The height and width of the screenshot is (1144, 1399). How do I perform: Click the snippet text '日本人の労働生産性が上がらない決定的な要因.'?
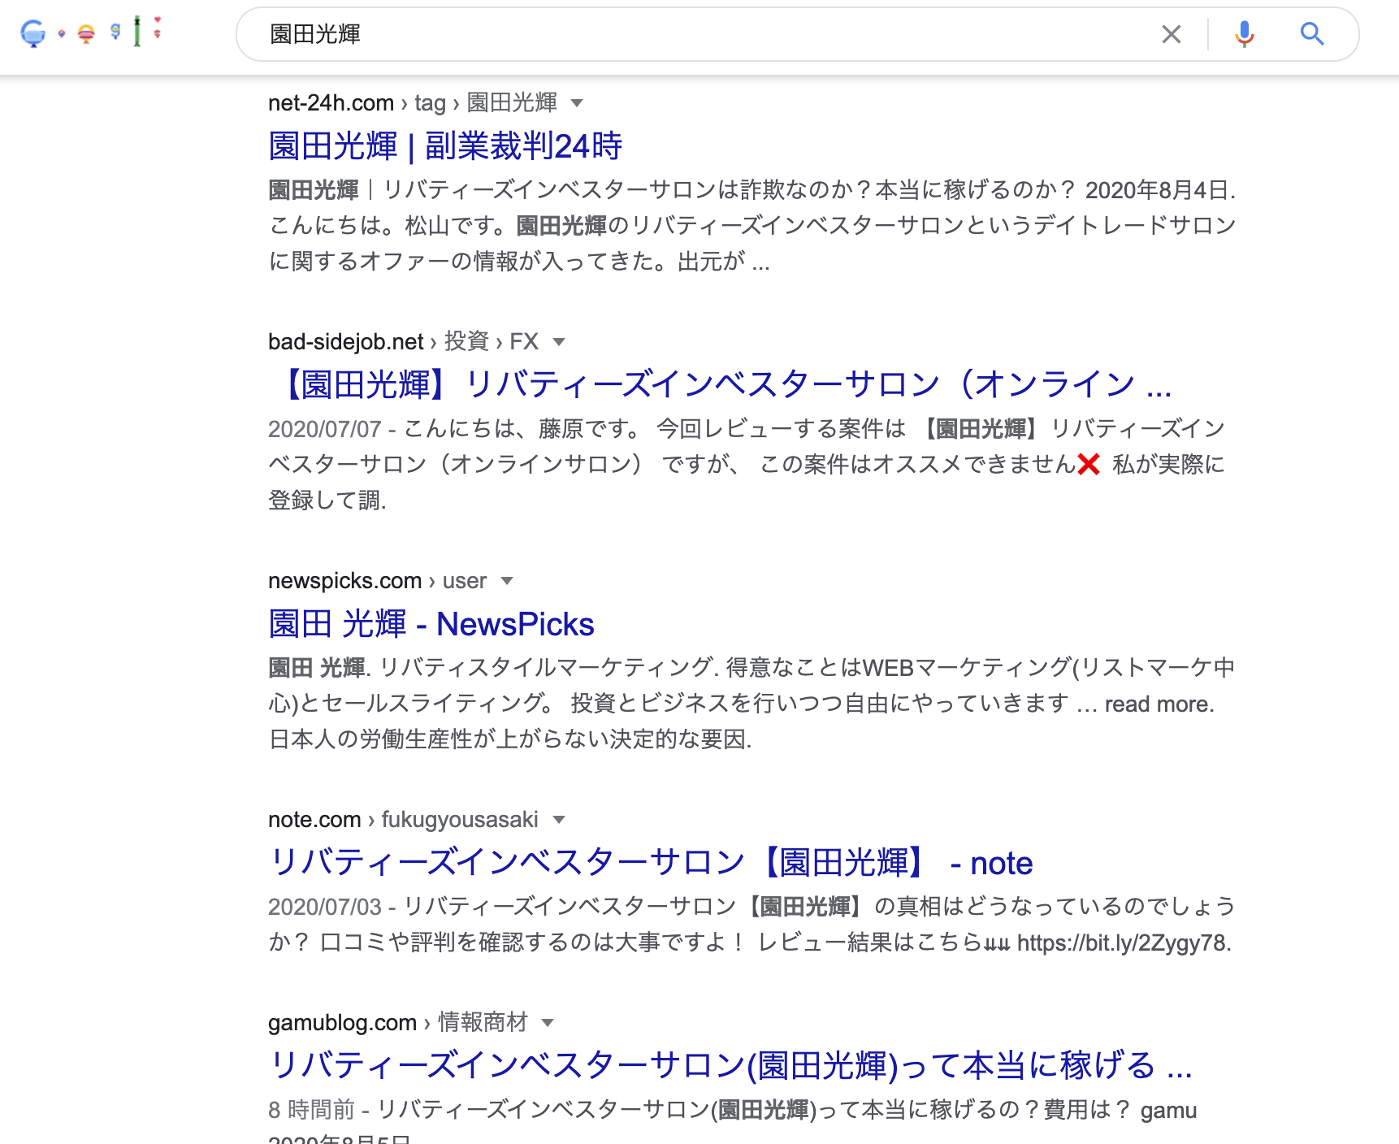[510, 739]
